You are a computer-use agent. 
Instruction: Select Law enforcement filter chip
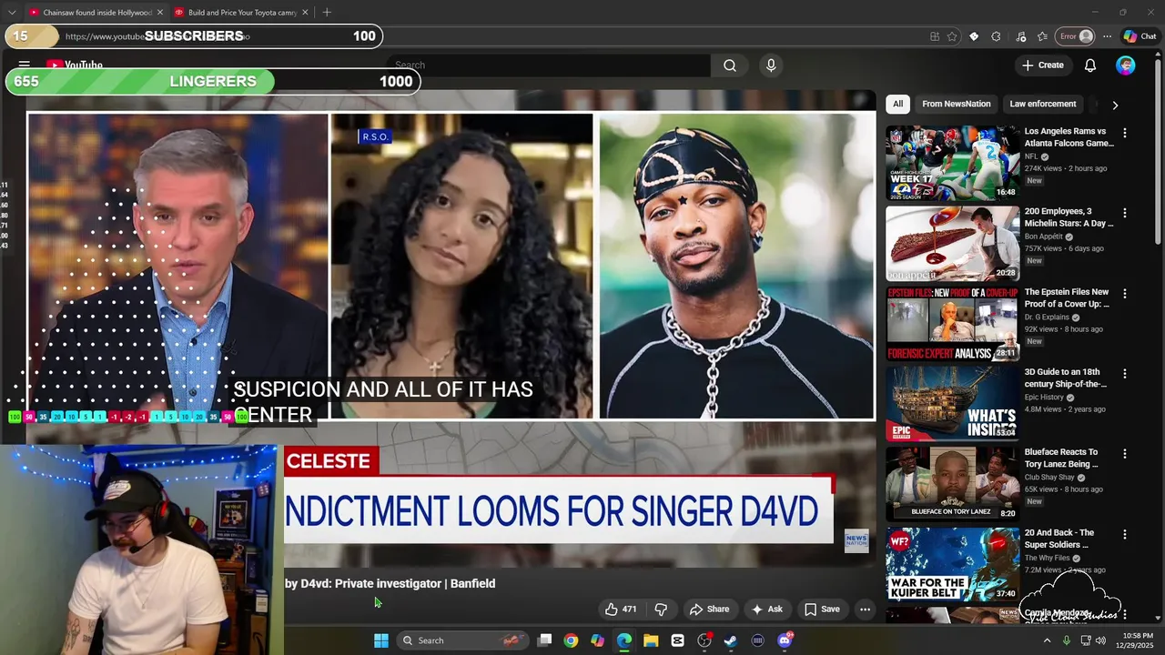1043,104
